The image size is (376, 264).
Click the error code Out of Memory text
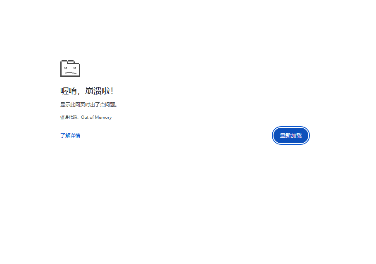pyautogui.click(x=86, y=117)
